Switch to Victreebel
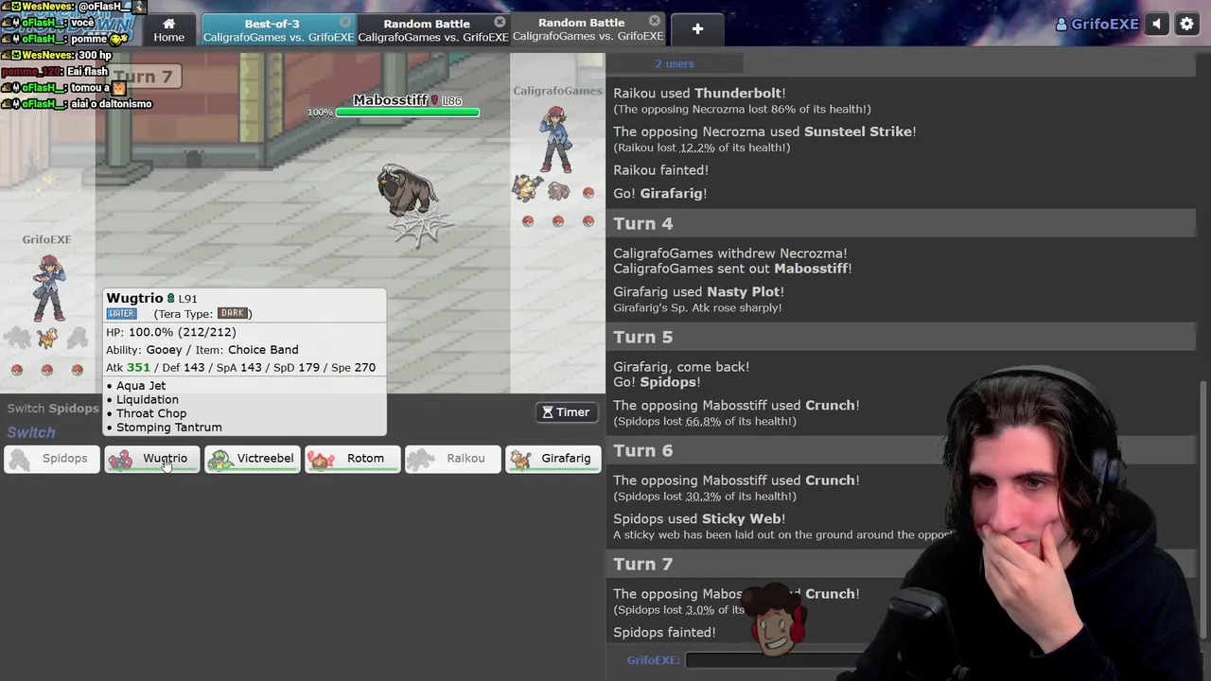This screenshot has width=1211, height=681. [253, 459]
